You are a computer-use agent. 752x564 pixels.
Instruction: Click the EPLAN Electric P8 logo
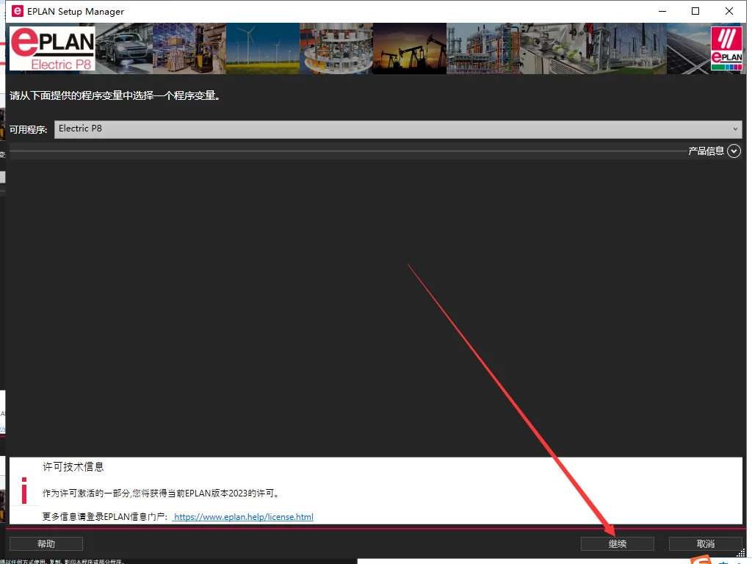pos(52,48)
